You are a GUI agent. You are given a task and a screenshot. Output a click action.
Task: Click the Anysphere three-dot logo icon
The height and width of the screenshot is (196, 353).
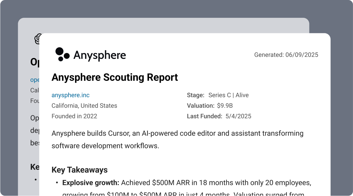tap(62, 54)
